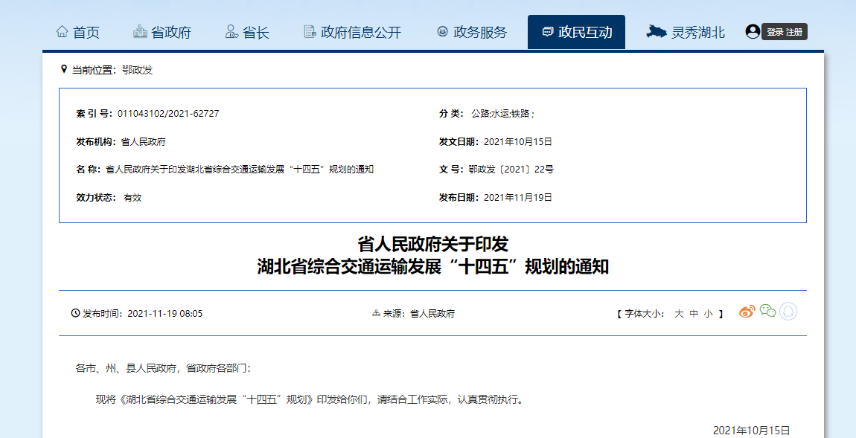856x438 pixels.
Task: Click the Hubei map icon
Action: [656, 31]
